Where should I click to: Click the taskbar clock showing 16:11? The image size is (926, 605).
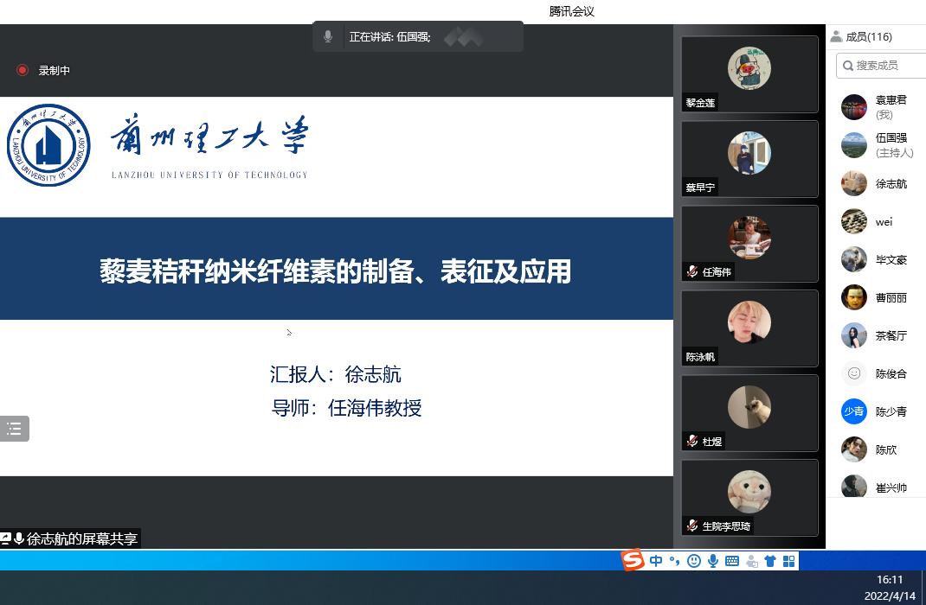pyautogui.click(x=889, y=580)
